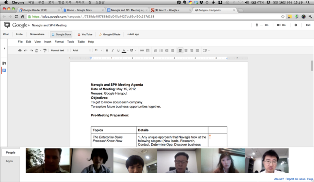This screenshot has width=314, height=182.
Task: Open the Tools menu in Docs
Action: point(70,42)
